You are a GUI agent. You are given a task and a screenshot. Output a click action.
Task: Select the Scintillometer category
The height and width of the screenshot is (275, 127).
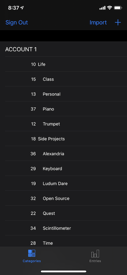66,228
